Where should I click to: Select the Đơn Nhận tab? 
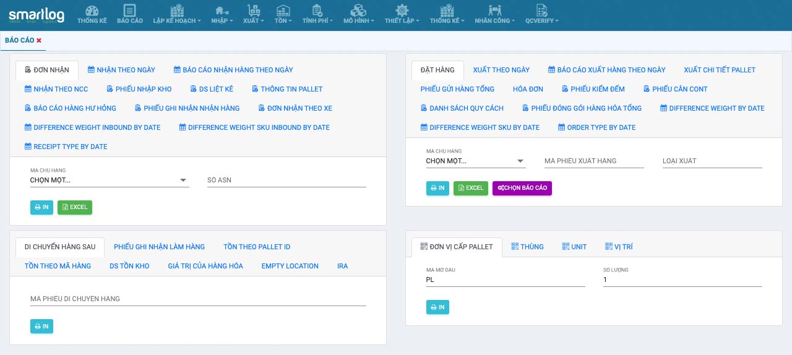[47, 70]
